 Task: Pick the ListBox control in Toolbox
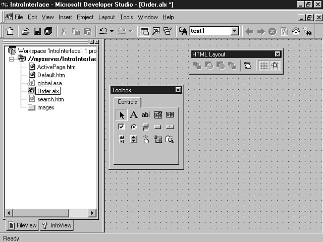pyautogui.click(x=170, y=115)
